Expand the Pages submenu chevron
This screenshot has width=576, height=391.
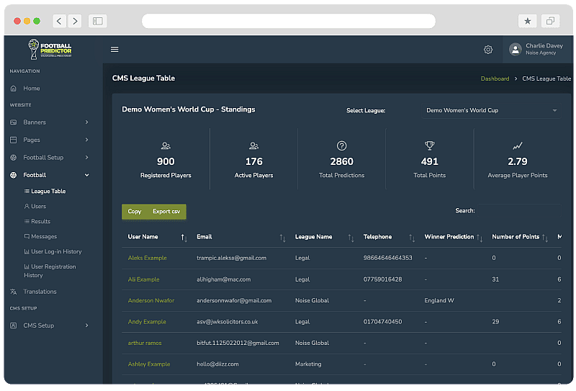pos(86,140)
